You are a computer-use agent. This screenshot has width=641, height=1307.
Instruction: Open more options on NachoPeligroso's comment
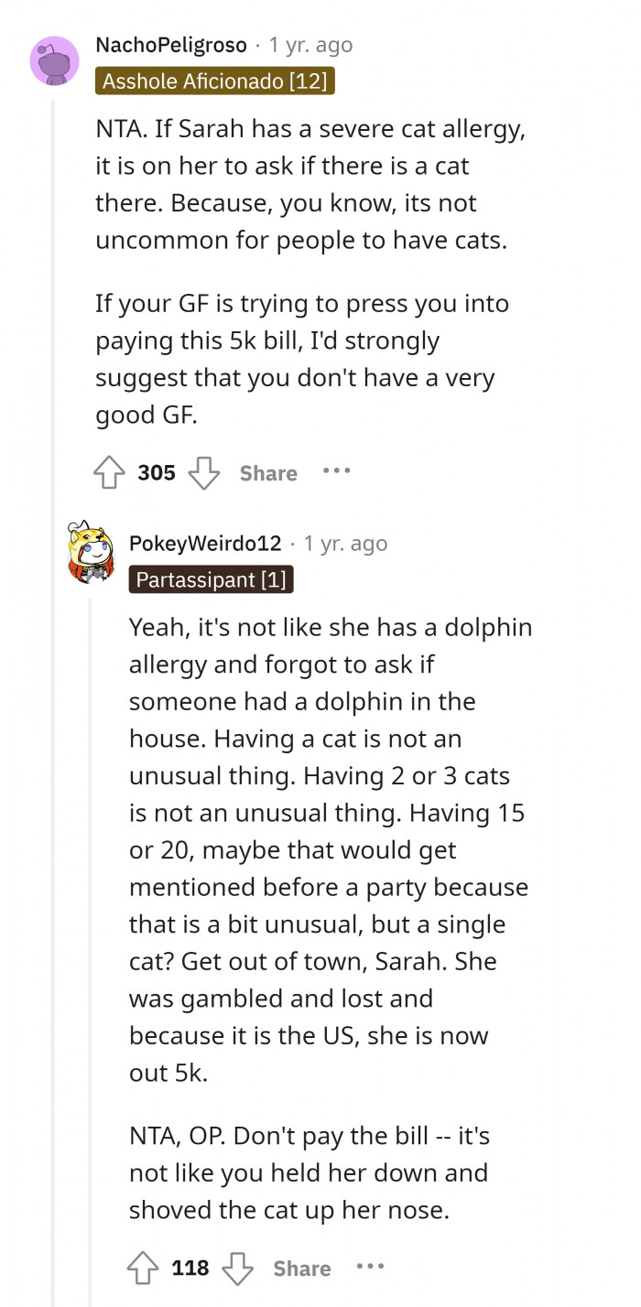pyautogui.click(x=336, y=471)
